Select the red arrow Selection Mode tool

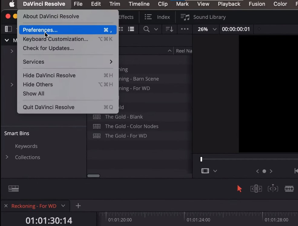(x=240, y=189)
